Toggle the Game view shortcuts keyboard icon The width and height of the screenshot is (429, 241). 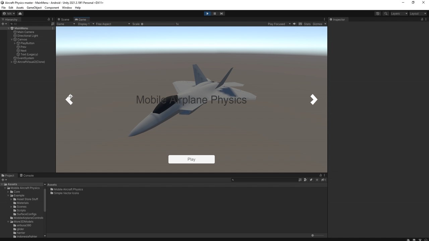[300, 24]
